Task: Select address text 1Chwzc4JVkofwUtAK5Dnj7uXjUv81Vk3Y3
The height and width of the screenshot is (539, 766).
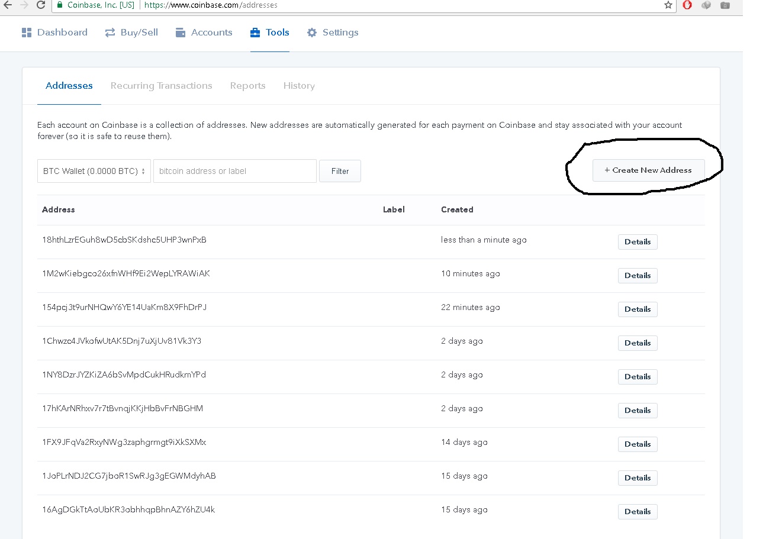Action: click(122, 341)
